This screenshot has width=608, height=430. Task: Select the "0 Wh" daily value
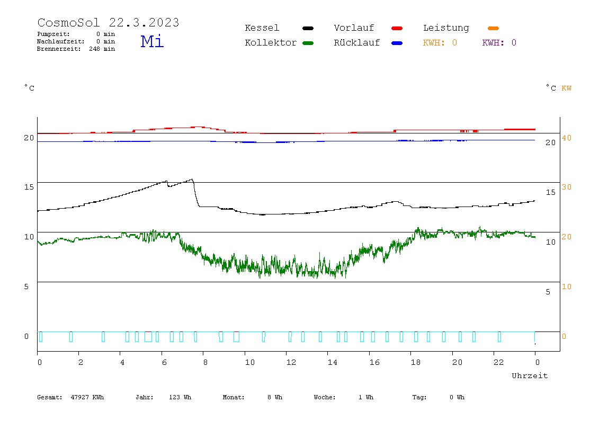pos(457,397)
